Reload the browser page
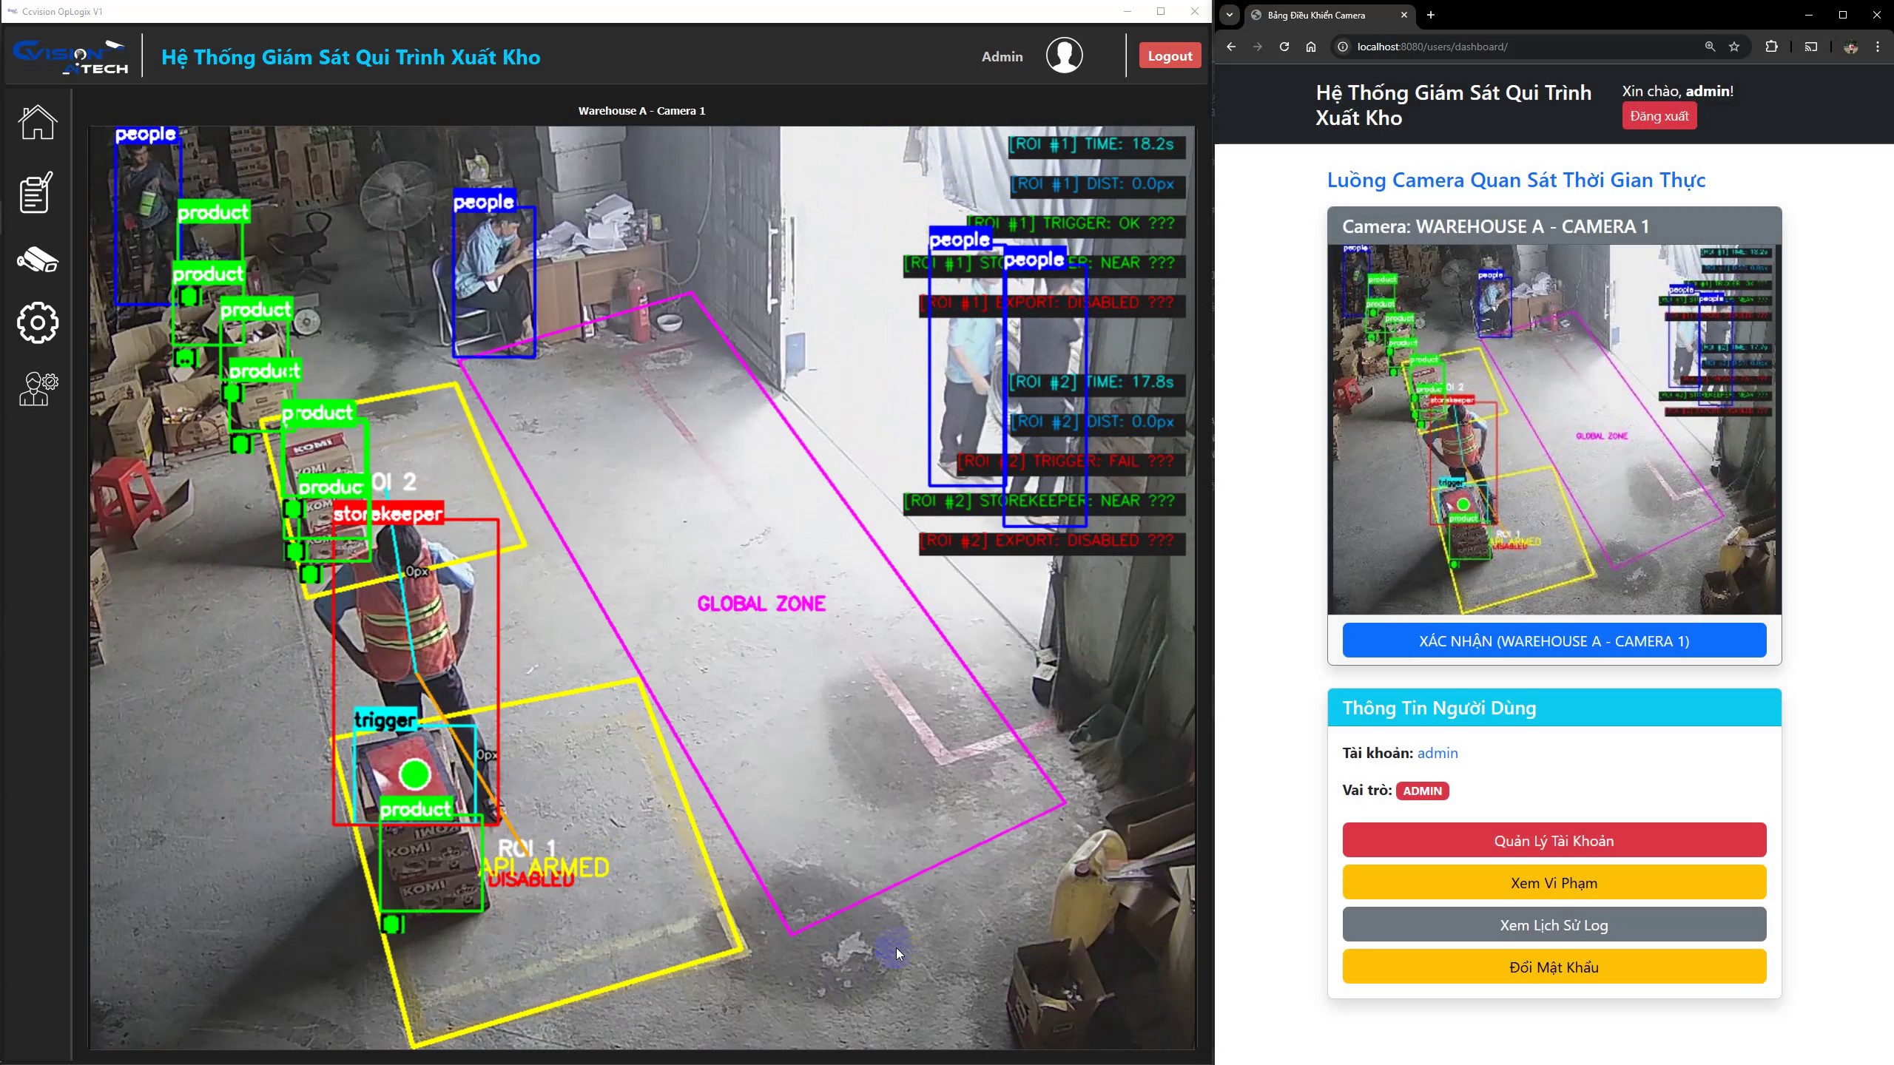Viewport: 1894px width, 1065px height. 1284,47
